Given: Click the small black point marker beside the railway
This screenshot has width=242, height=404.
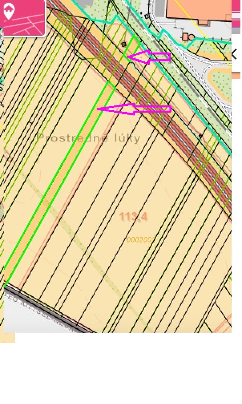Looking at the screenshot, I should pos(200,136).
